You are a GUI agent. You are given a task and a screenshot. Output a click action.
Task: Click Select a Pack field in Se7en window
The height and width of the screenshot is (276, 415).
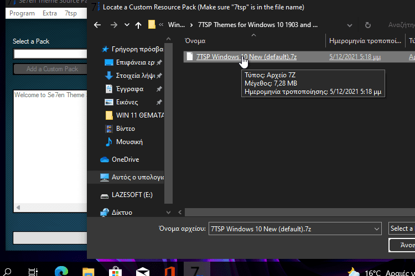(50, 54)
